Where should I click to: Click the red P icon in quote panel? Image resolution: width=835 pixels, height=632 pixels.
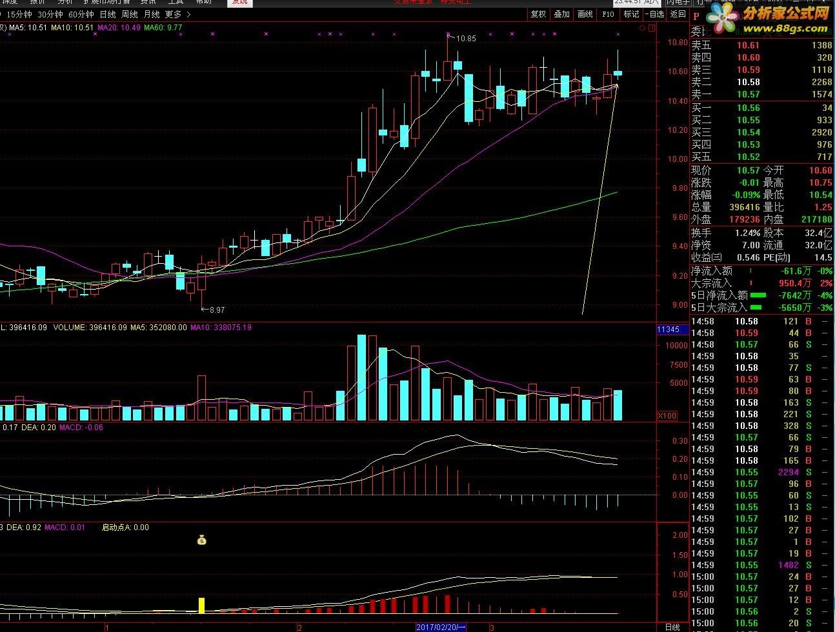696,17
